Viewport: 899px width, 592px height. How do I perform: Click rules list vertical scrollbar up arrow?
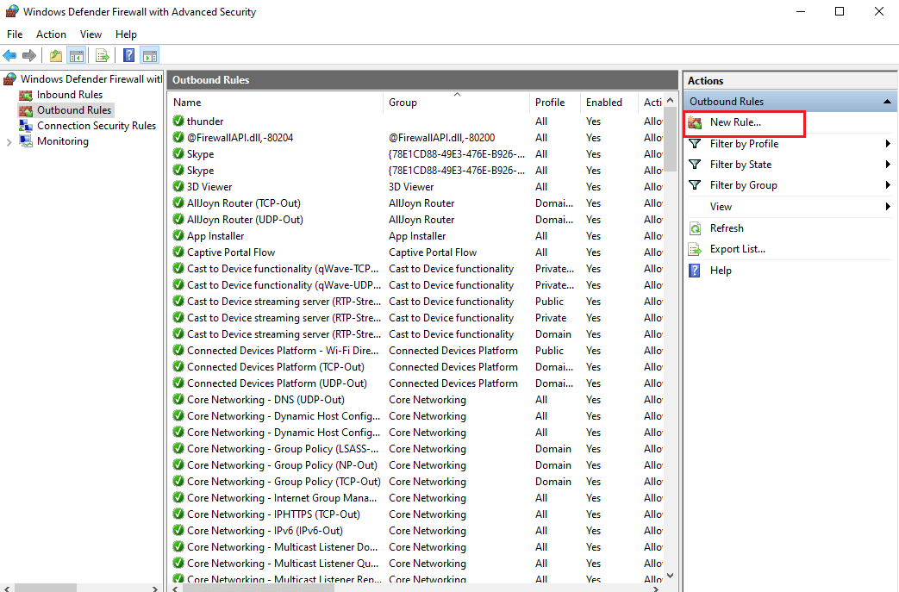coord(671,101)
